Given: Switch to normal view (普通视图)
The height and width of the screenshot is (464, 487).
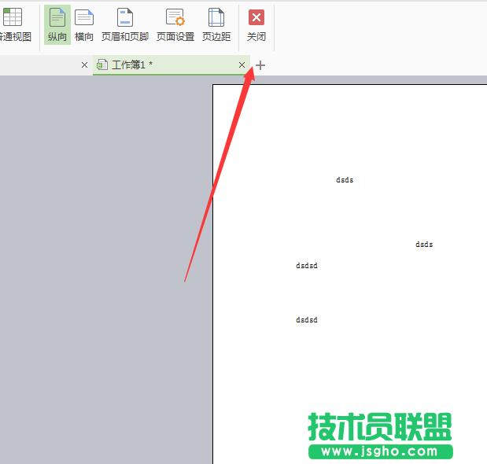Looking at the screenshot, I should pyautogui.click(x=15, y=25).
